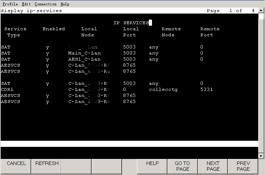
Task: Advance with the NEXT PAGE button
Action: (x=213, y=166)
